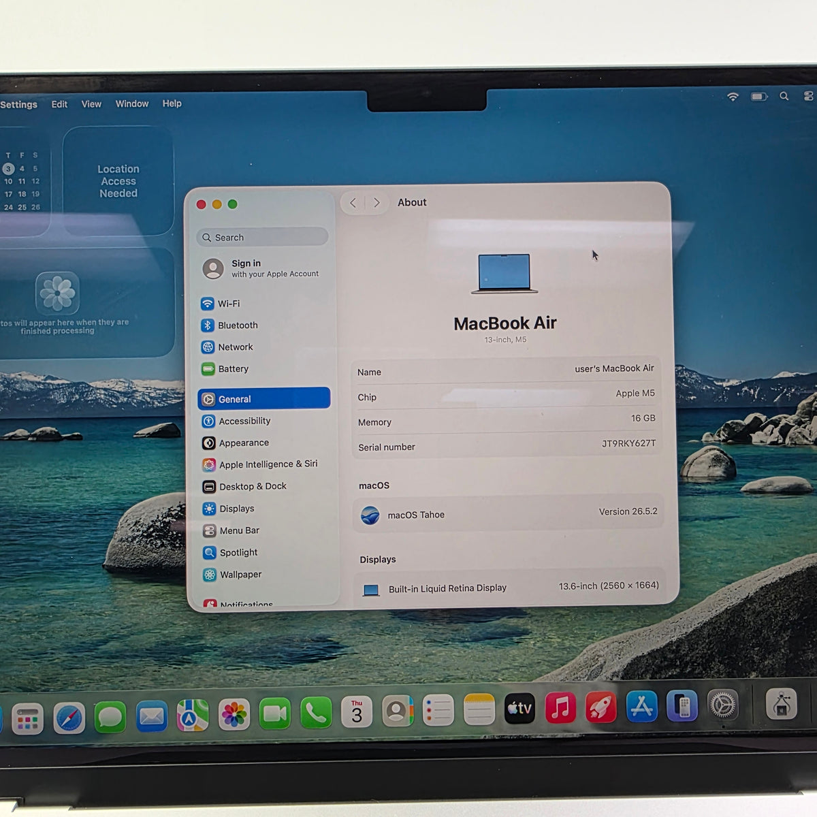Open the Edit menu

[x=59, y=104]
